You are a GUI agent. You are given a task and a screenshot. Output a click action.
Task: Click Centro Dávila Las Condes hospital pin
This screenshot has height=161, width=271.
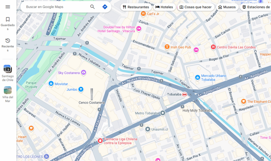[213, 47]
